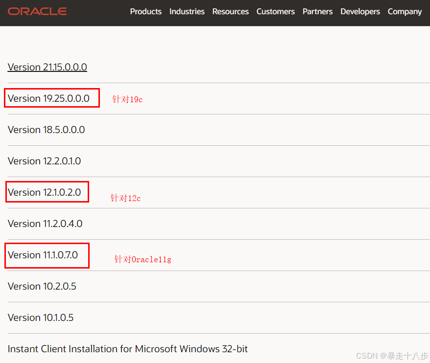Open Version 21.15.0.0.0 link

[x=48, y=67]
